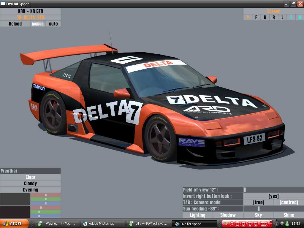Click the Invert right button look label
This screenshot has width=304, height=228.
point(213,196)
